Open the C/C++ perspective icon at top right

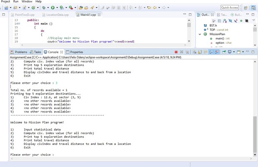[253, 7]
